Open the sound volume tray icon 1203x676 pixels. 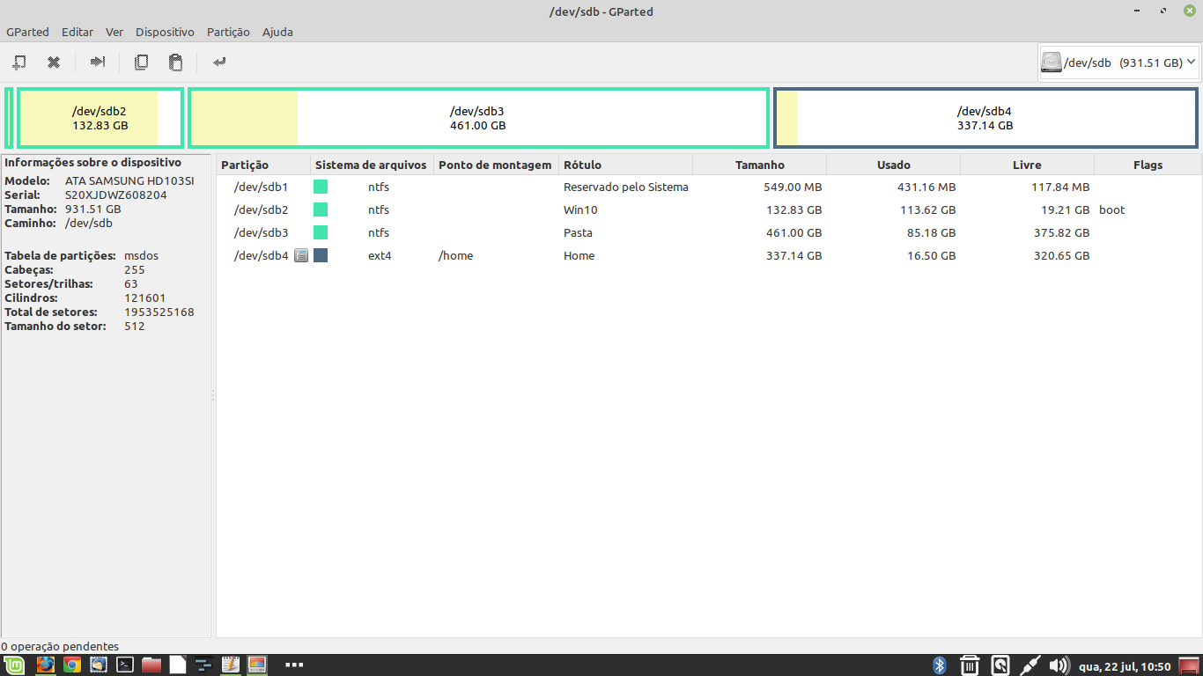click(1059, 665)
